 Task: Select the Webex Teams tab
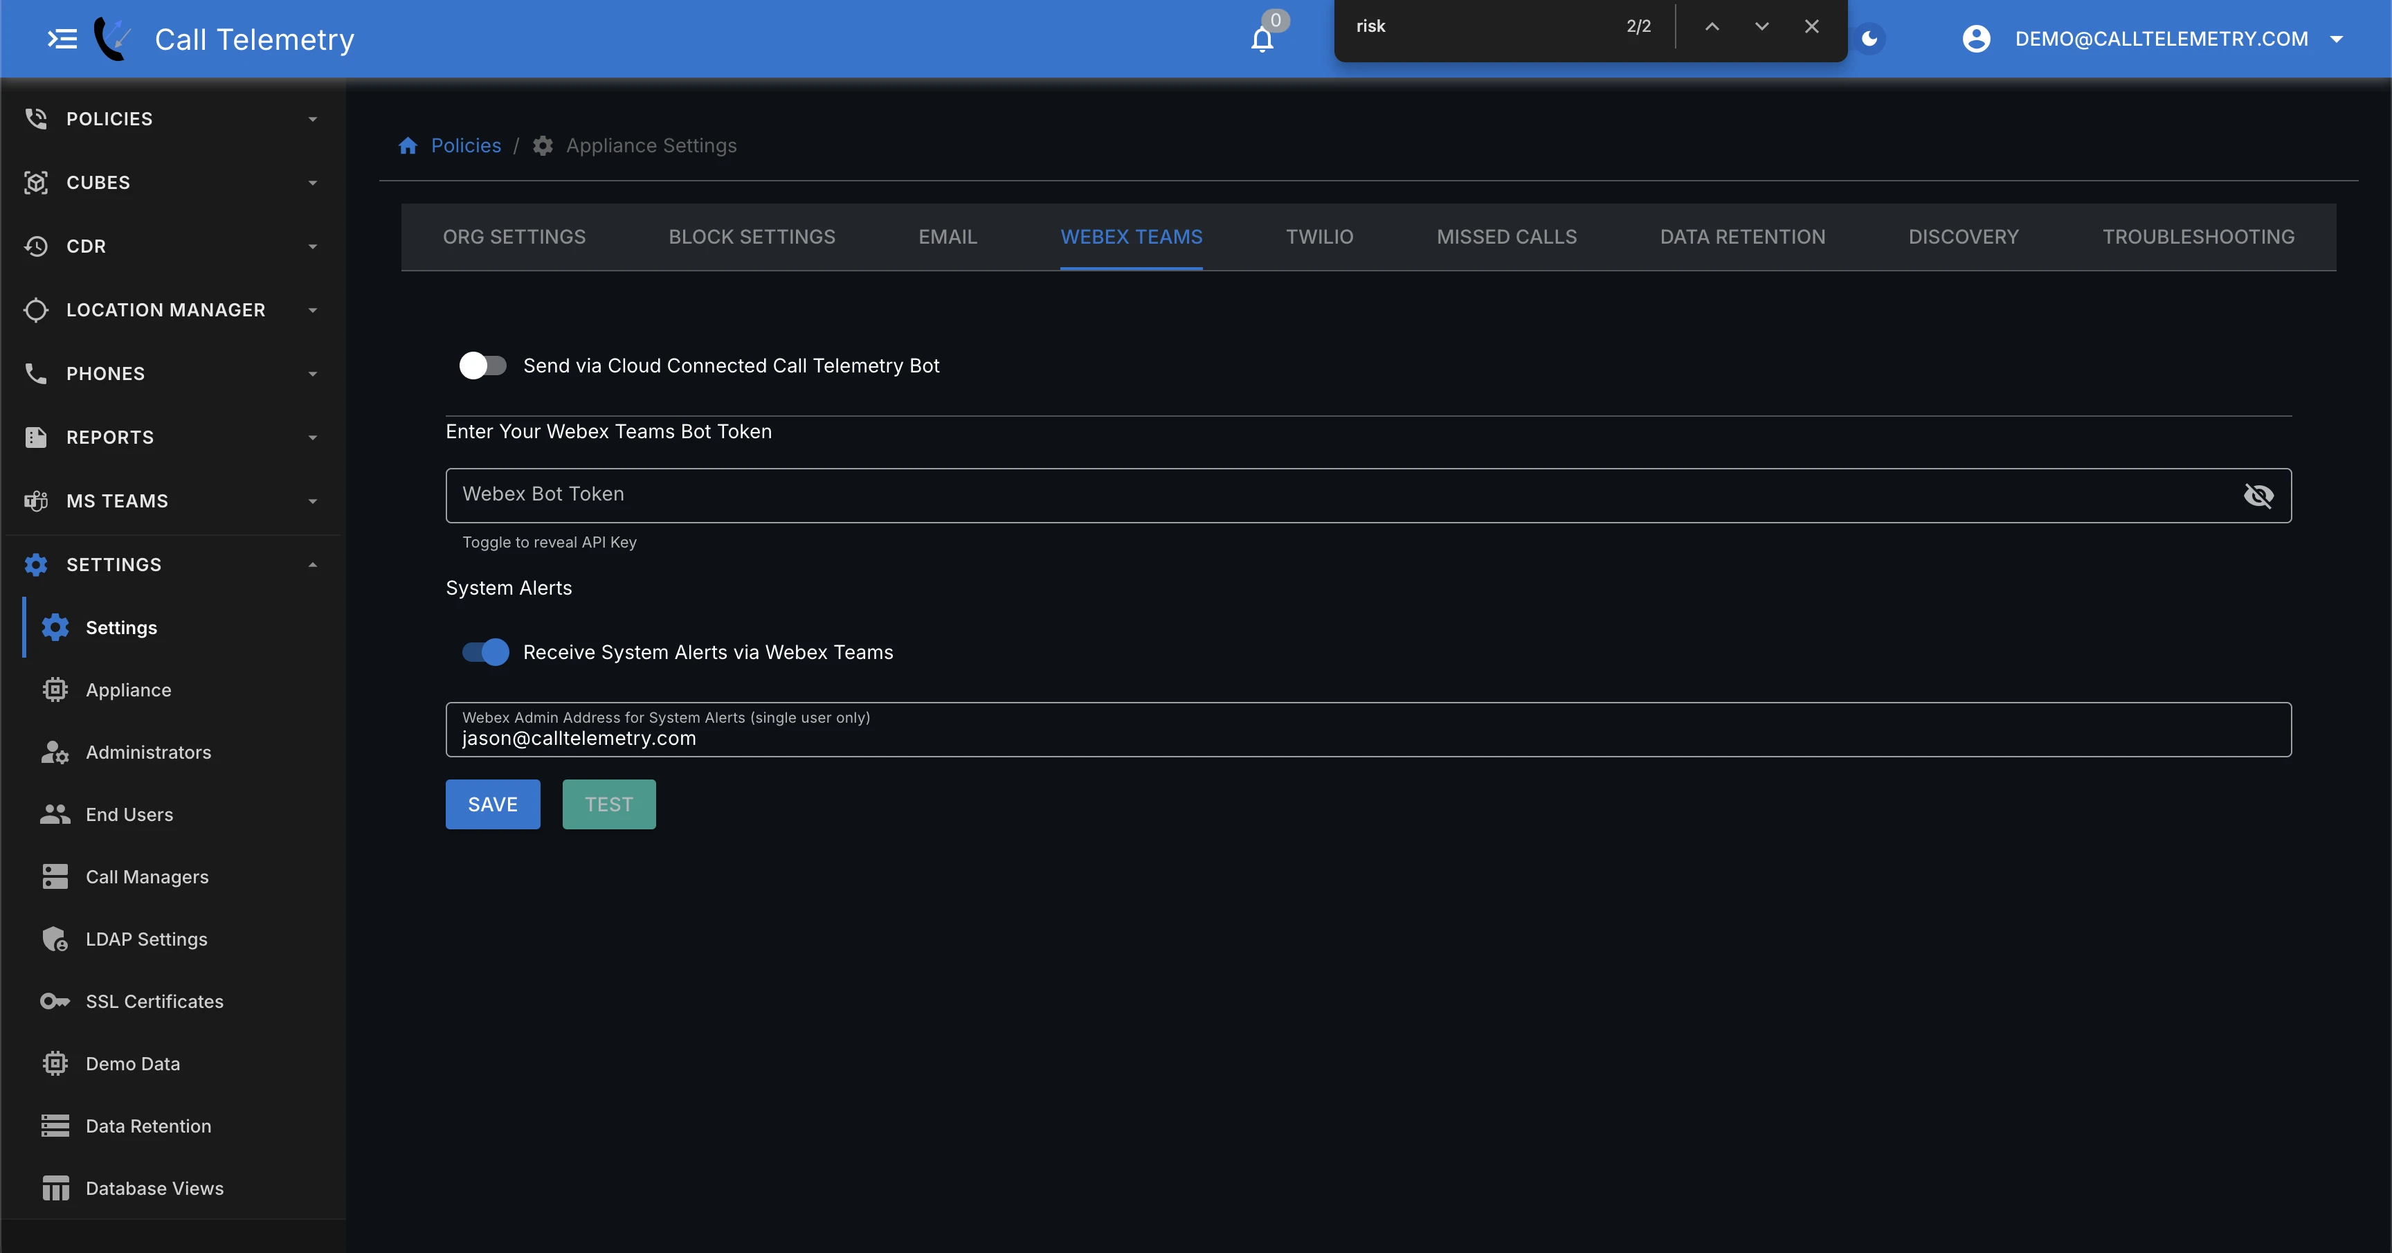click(1132, 237)
